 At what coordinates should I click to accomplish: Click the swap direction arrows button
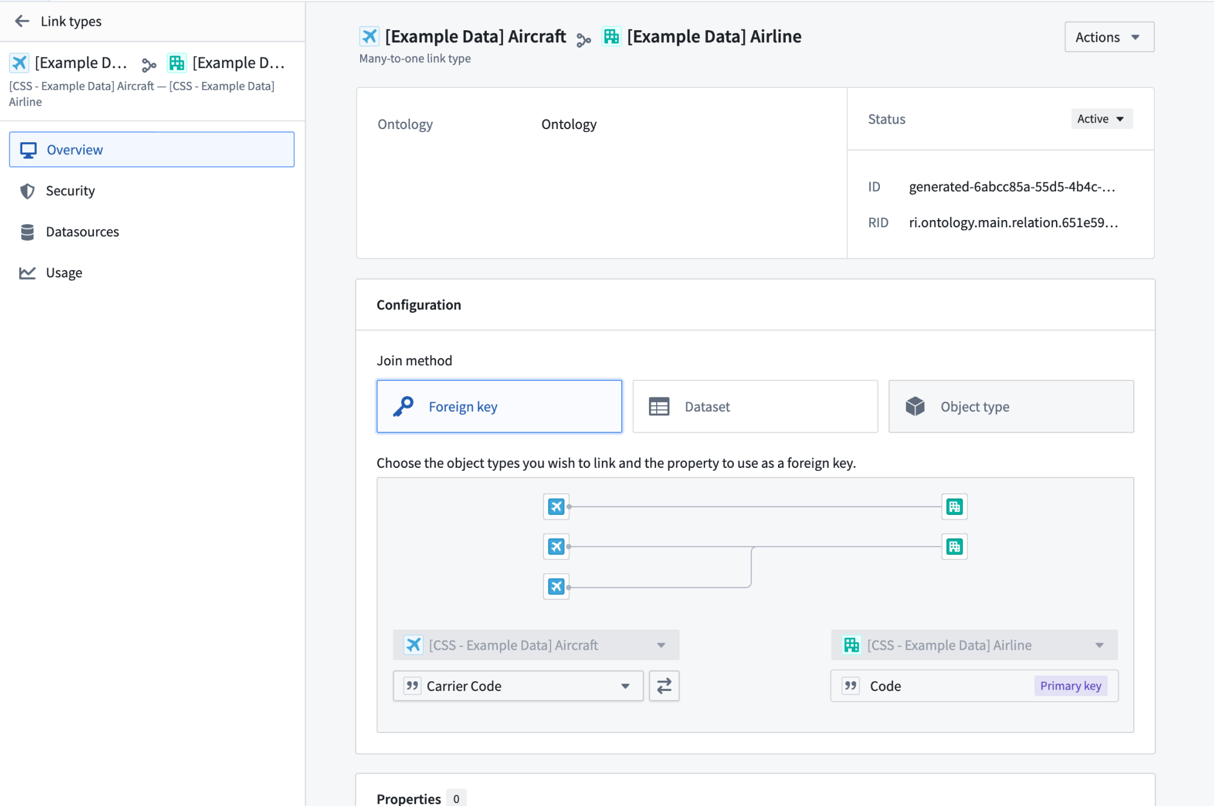(664, 686)
